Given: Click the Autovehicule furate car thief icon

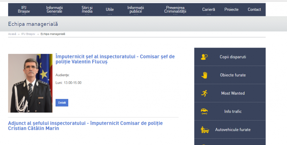Looking at the screenshot, I should pyautogui.click(x=205, y=130).
